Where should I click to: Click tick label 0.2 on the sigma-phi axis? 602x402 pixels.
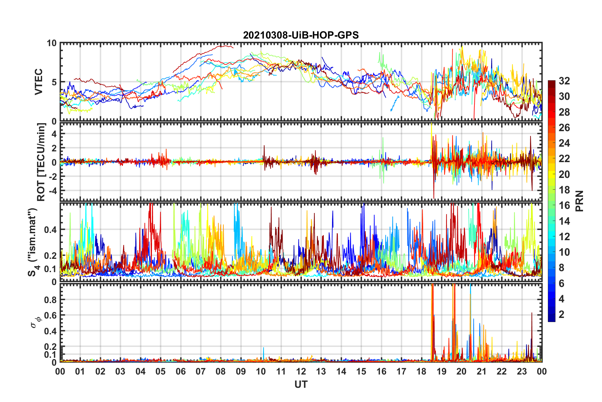pyautogui.click(x=50, y=347)
